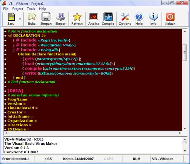The height and width of the screenshot is (164, 190).
Task: Open the Project menu
Action: [18, 9]
